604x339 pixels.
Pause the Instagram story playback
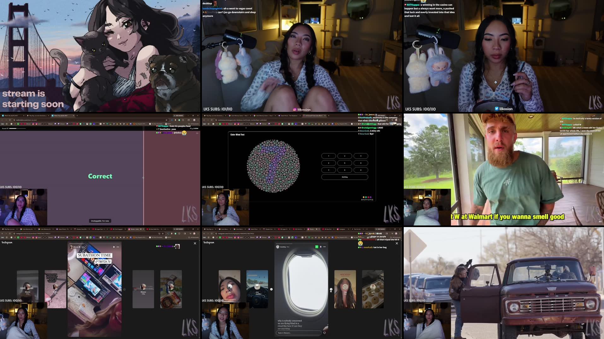pyautogui.click(x=321, y=247)
